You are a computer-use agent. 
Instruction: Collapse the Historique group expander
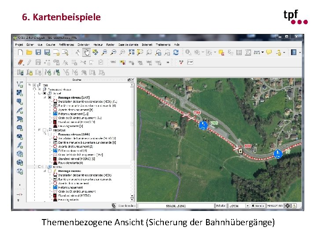point(40,130)
